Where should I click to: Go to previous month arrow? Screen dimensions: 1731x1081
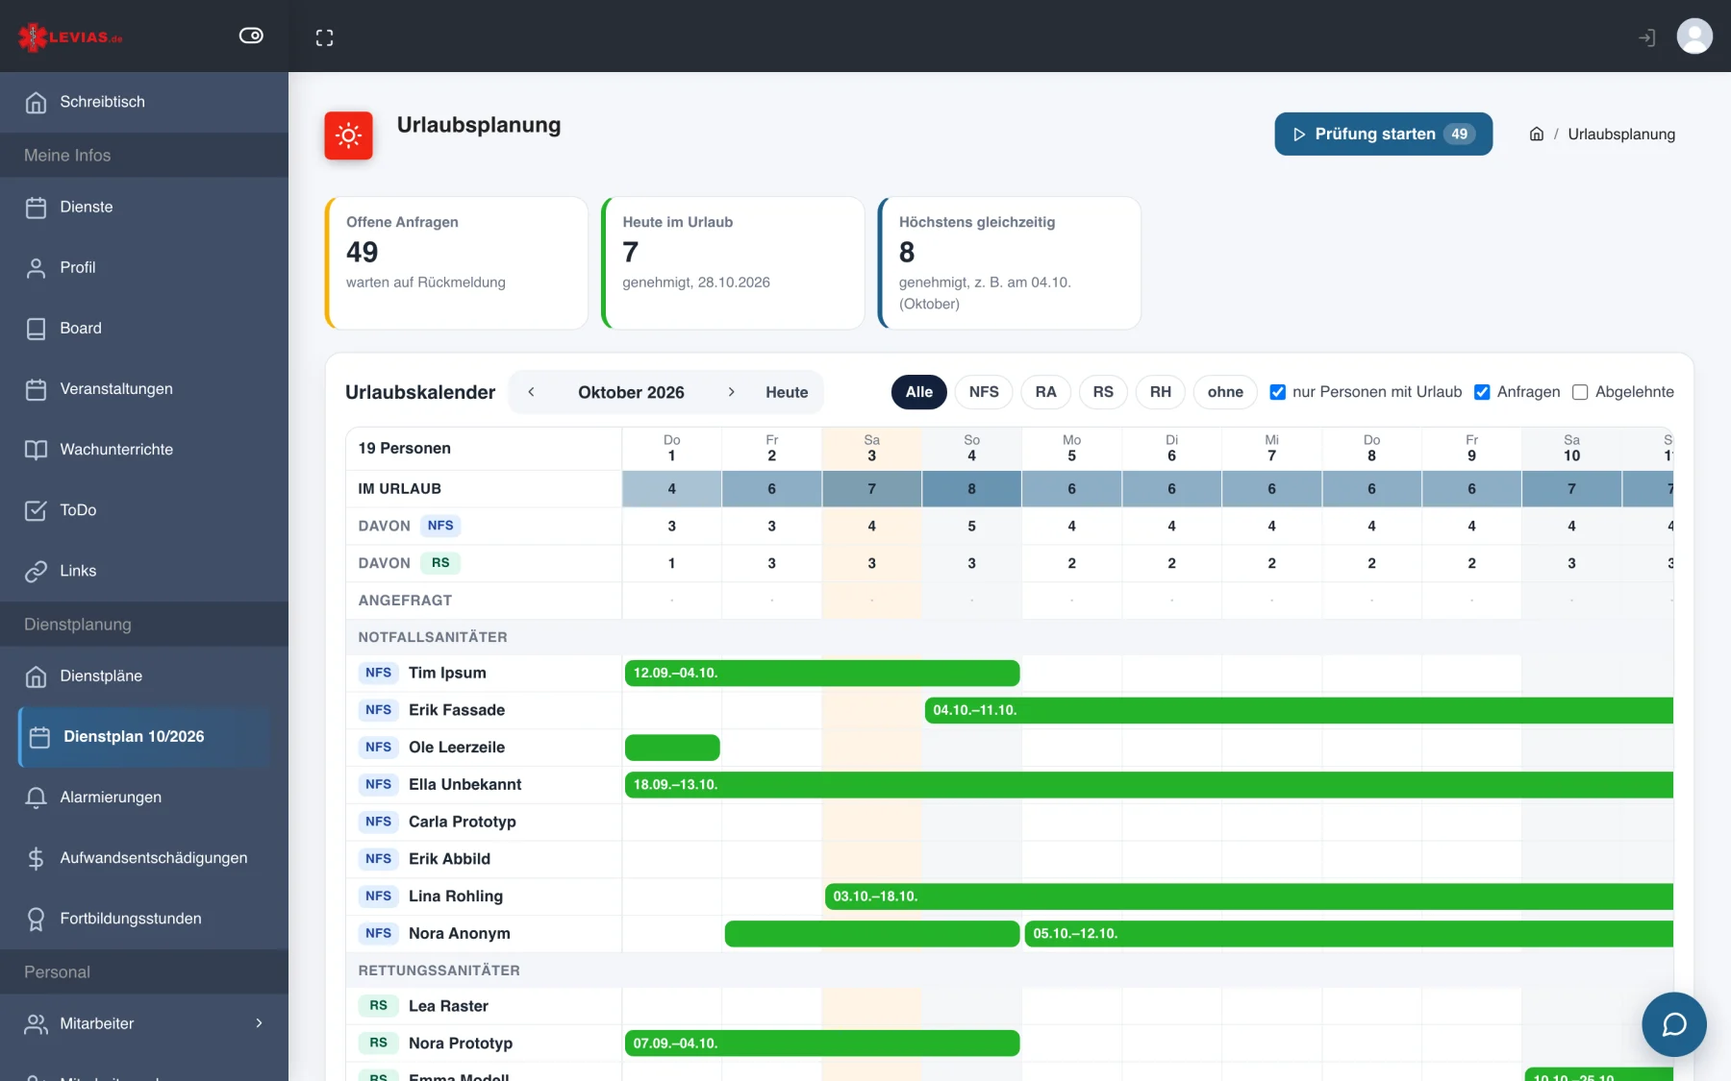click(531, 392)
